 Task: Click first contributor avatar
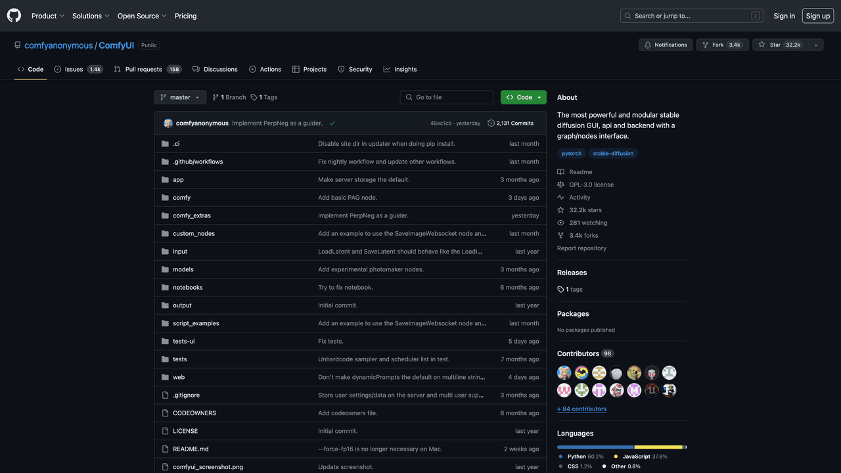tap(564, 372)
